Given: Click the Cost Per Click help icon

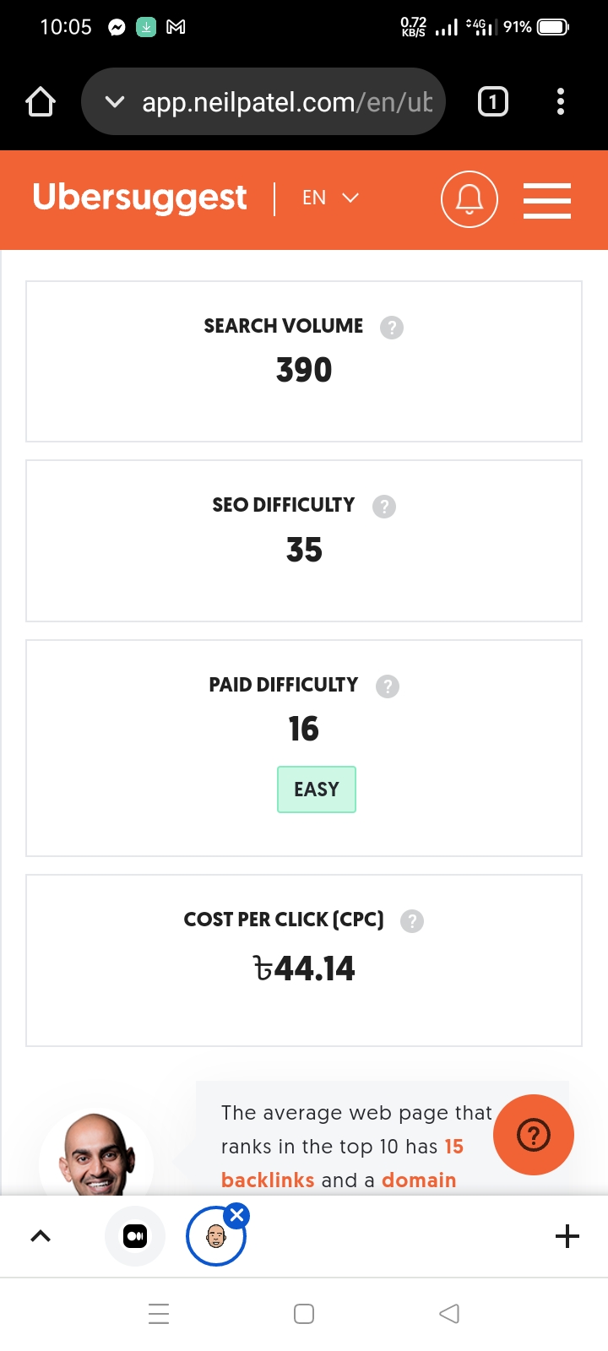Looking at the screenshot, I should [412, 921].
